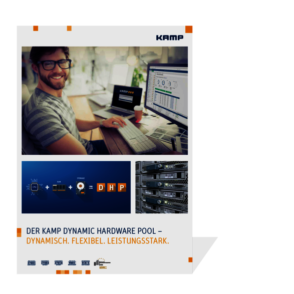Click the plus sign between CPU and RAM
This screenshot has height=294, width=294.
tap(47, 187)
